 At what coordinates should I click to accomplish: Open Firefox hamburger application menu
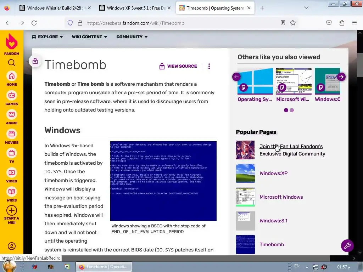[354, 23]
